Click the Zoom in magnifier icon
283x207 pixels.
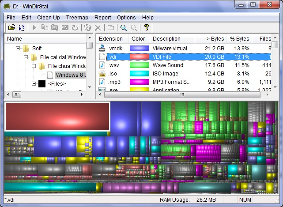click(124, 28)
